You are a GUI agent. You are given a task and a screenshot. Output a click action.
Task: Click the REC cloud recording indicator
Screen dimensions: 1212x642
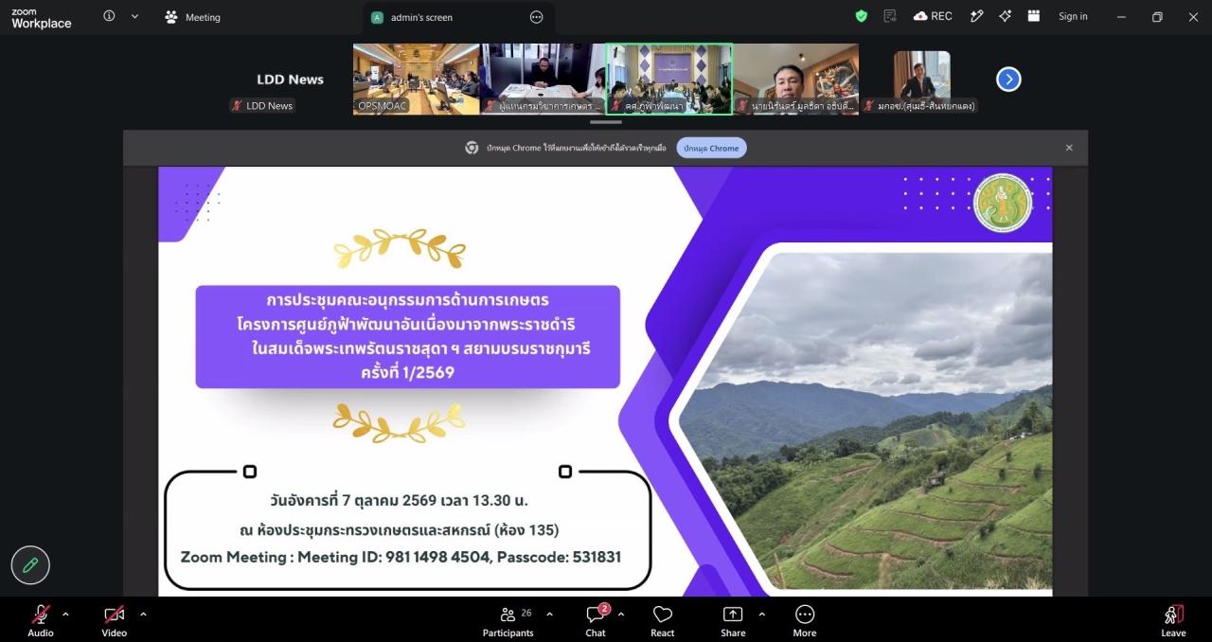(x=933, y=16)
